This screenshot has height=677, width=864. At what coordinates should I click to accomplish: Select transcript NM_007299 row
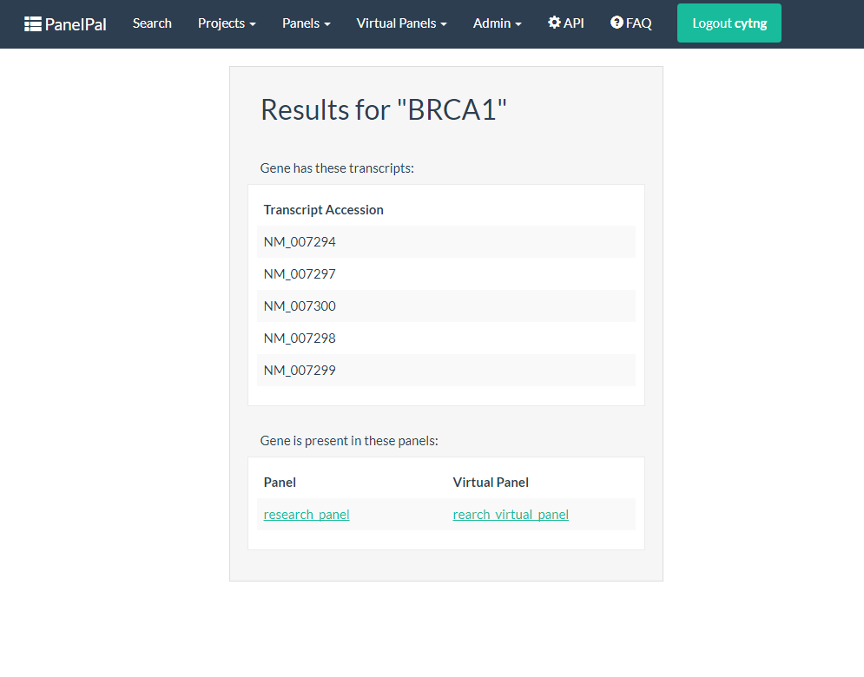(445, 370)
